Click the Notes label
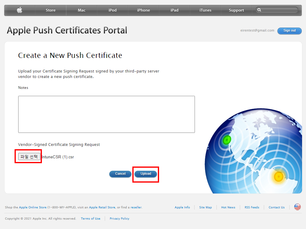 [x=23, y=88]
